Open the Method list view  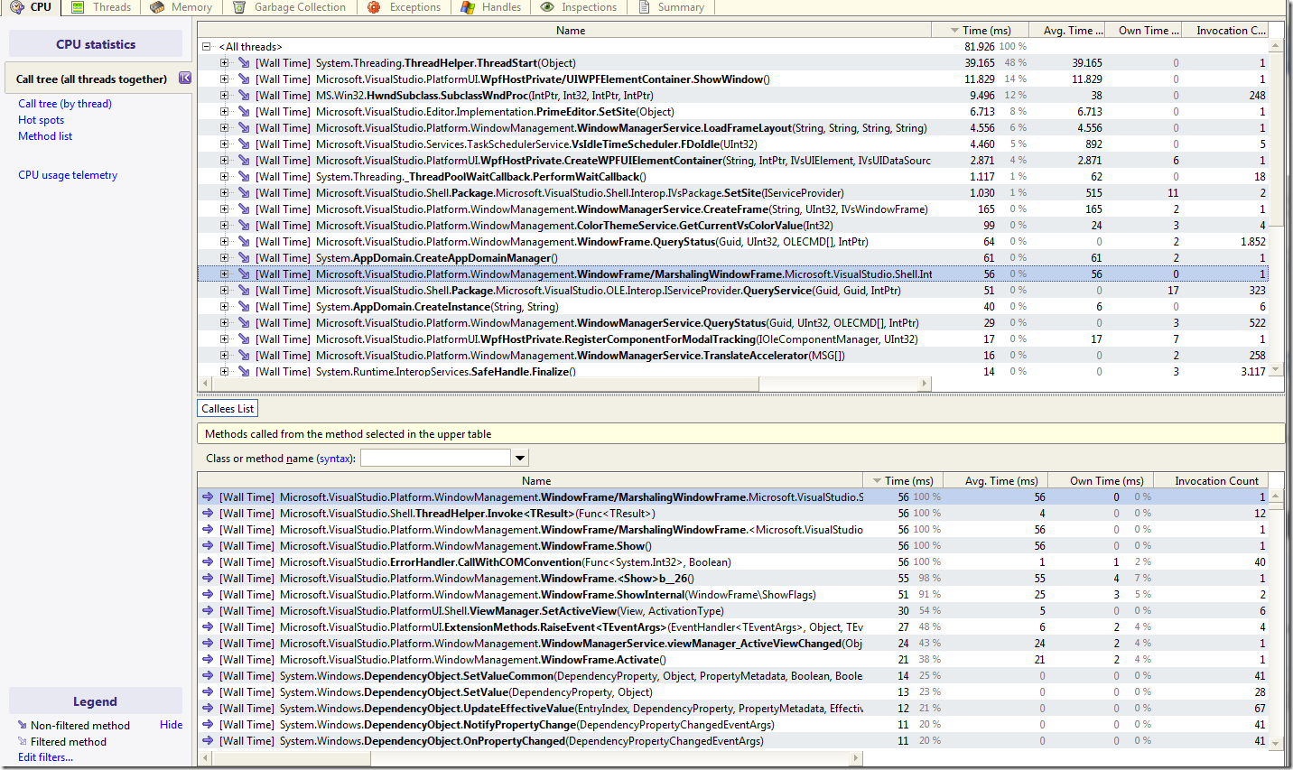tap(45, 136)
